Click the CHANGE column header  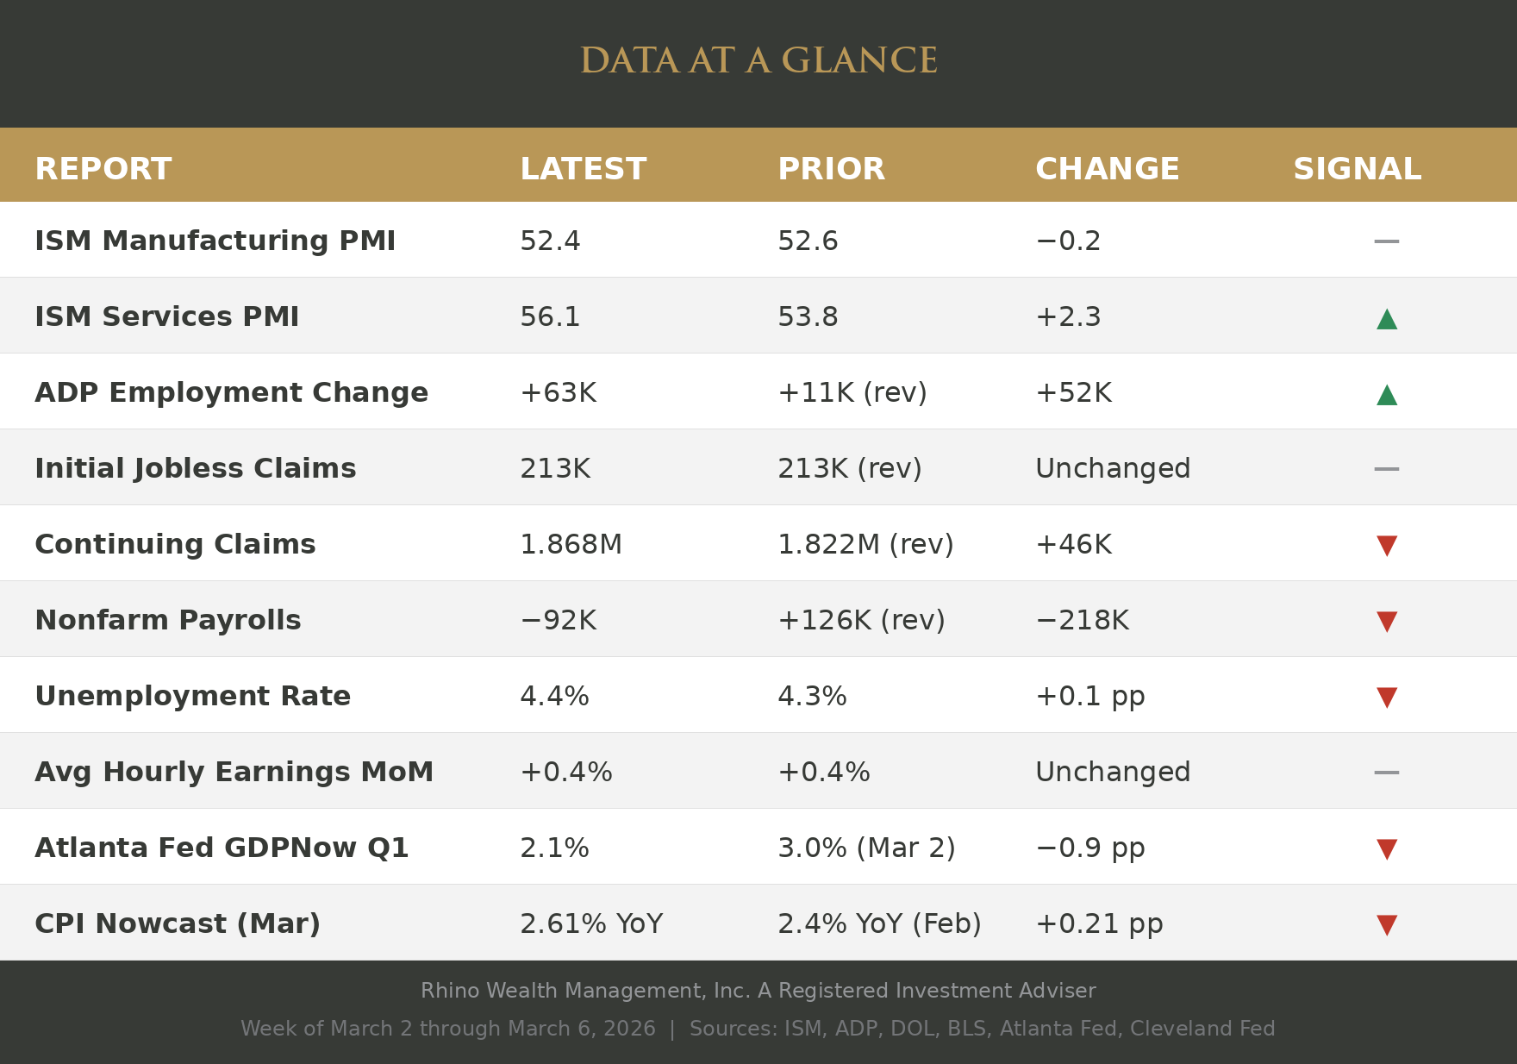[x=1107, y=170]
